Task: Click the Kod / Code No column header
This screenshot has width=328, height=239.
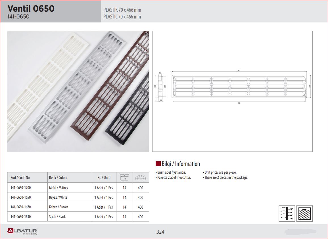Action: click(20, 178)
